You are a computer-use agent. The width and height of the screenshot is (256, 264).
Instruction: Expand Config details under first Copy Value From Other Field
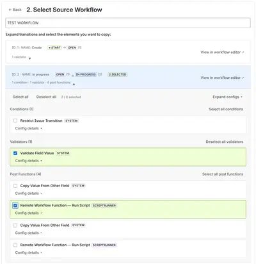tap(28, 194)
